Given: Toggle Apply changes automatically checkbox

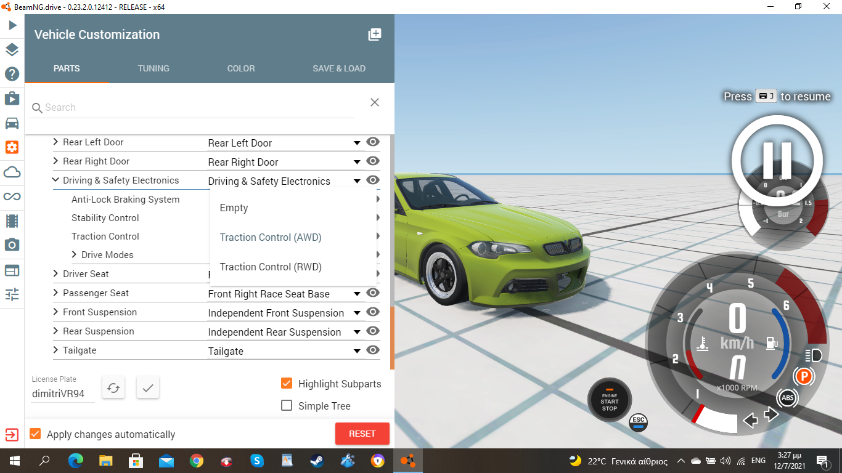Looking at the screenshot, I should coord(35,434).
